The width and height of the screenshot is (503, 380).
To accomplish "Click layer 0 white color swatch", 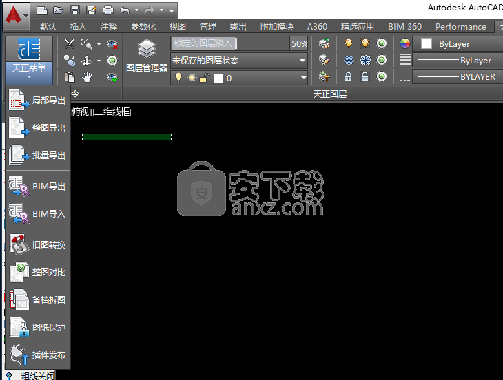I will (218, 78).
